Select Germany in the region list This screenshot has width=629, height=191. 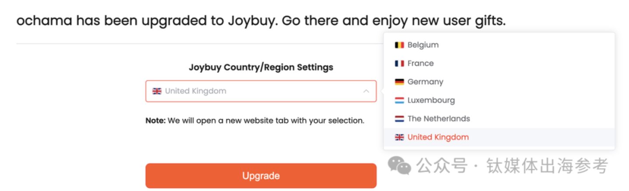pyautogui.click(x=499, y=82)
